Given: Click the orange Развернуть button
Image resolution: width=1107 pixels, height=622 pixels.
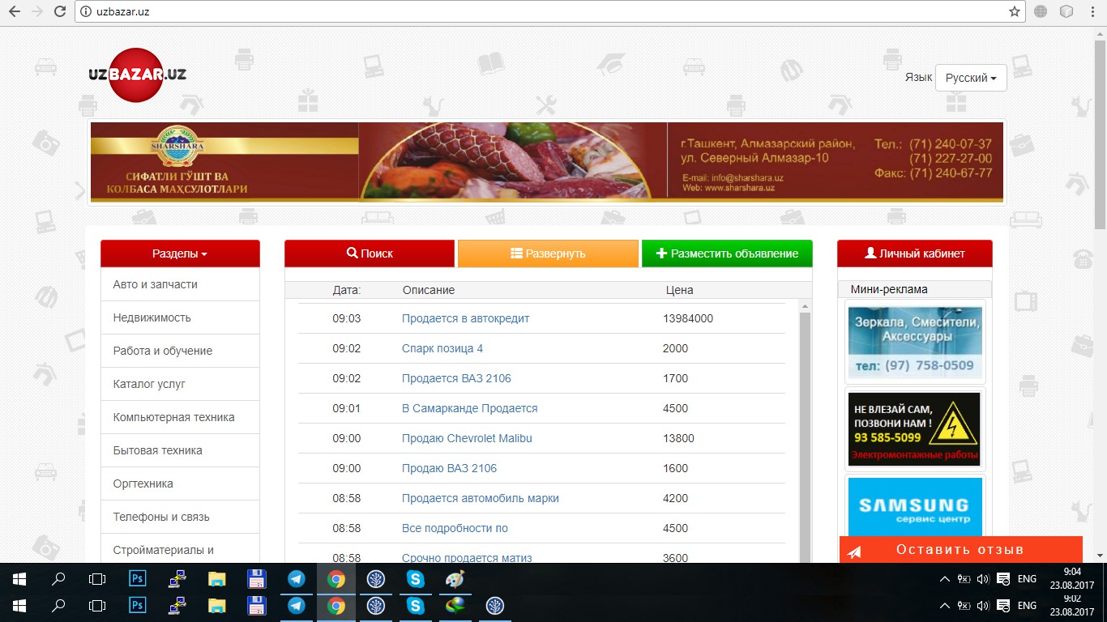Looking at the screenshot, I should 548,253.
